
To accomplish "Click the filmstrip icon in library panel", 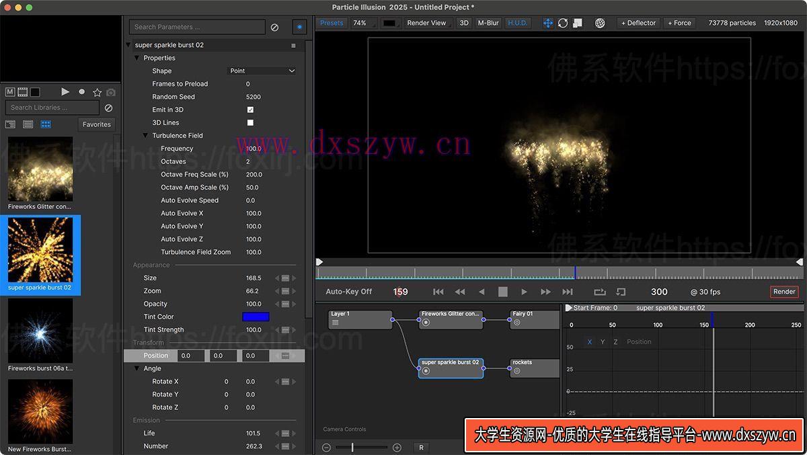I will [x=22, y=92].
